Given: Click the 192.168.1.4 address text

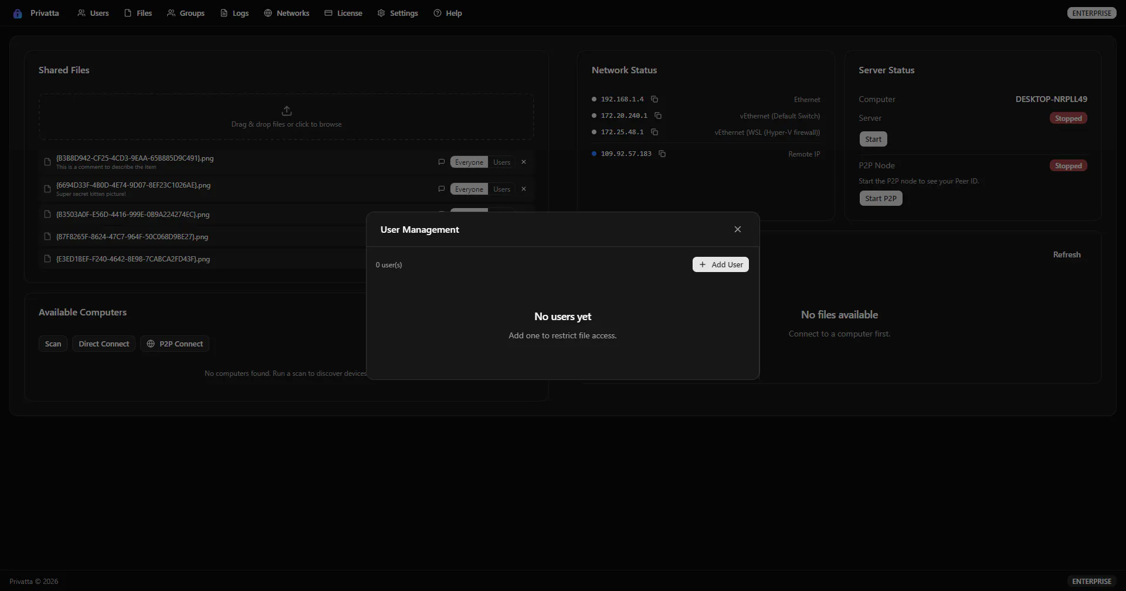Looking at the screenshot, I should click(x=622, y=99).
